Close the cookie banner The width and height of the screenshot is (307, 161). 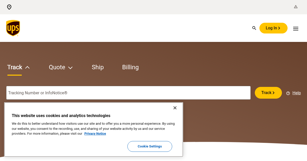pos(175,108)
